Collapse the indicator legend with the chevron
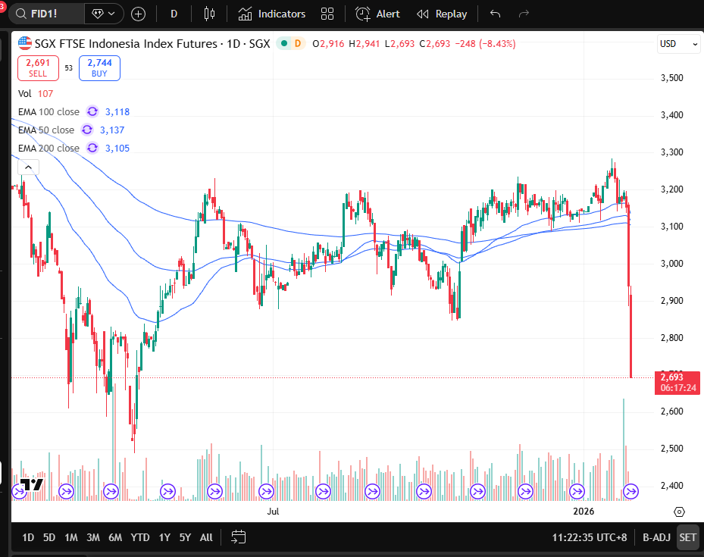Viewport: 704px width, 557px height. [x=27, y=167]
